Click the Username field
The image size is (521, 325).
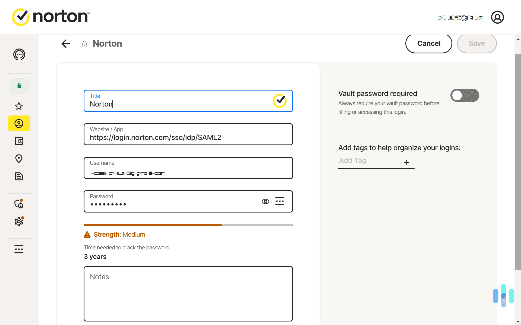[188, 168]
